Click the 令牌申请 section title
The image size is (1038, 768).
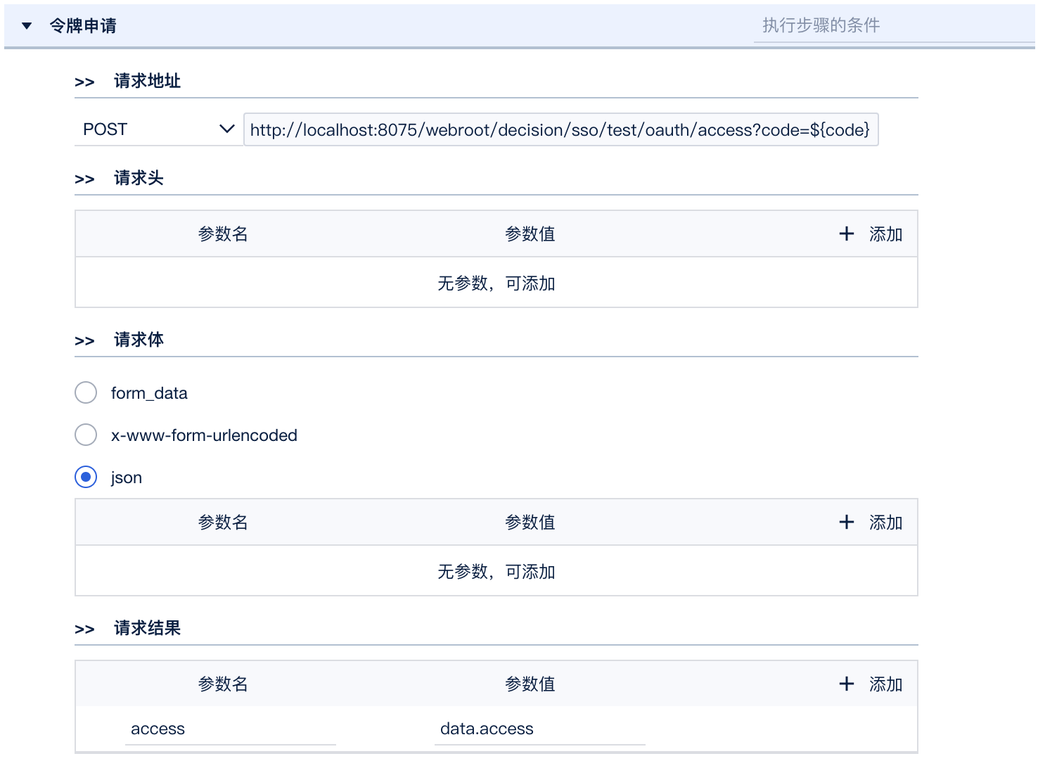83,26
